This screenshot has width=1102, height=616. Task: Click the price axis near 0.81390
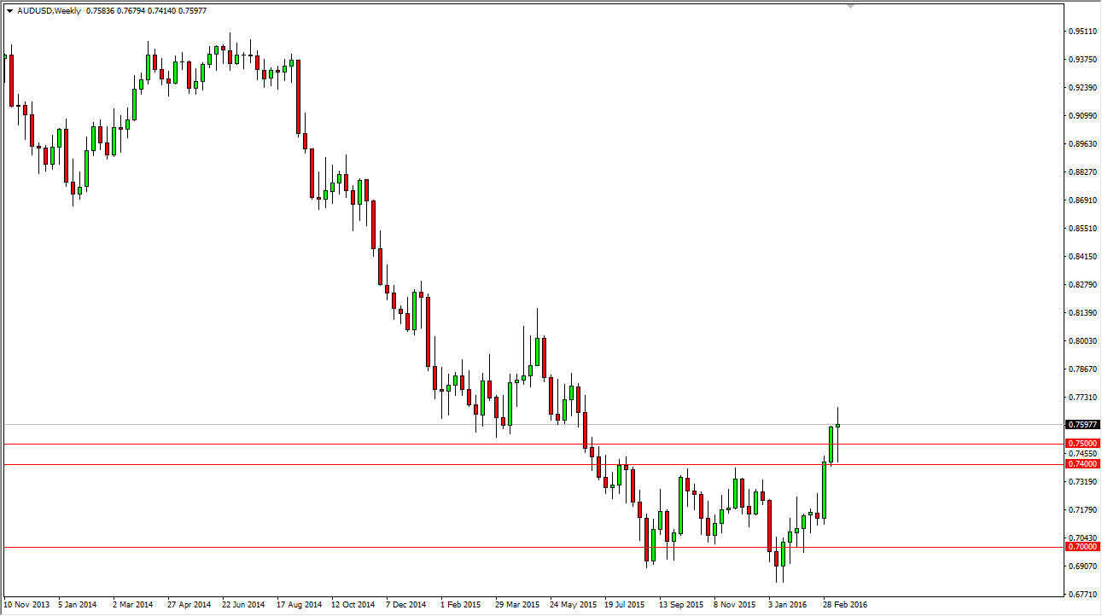(1081, 313)
